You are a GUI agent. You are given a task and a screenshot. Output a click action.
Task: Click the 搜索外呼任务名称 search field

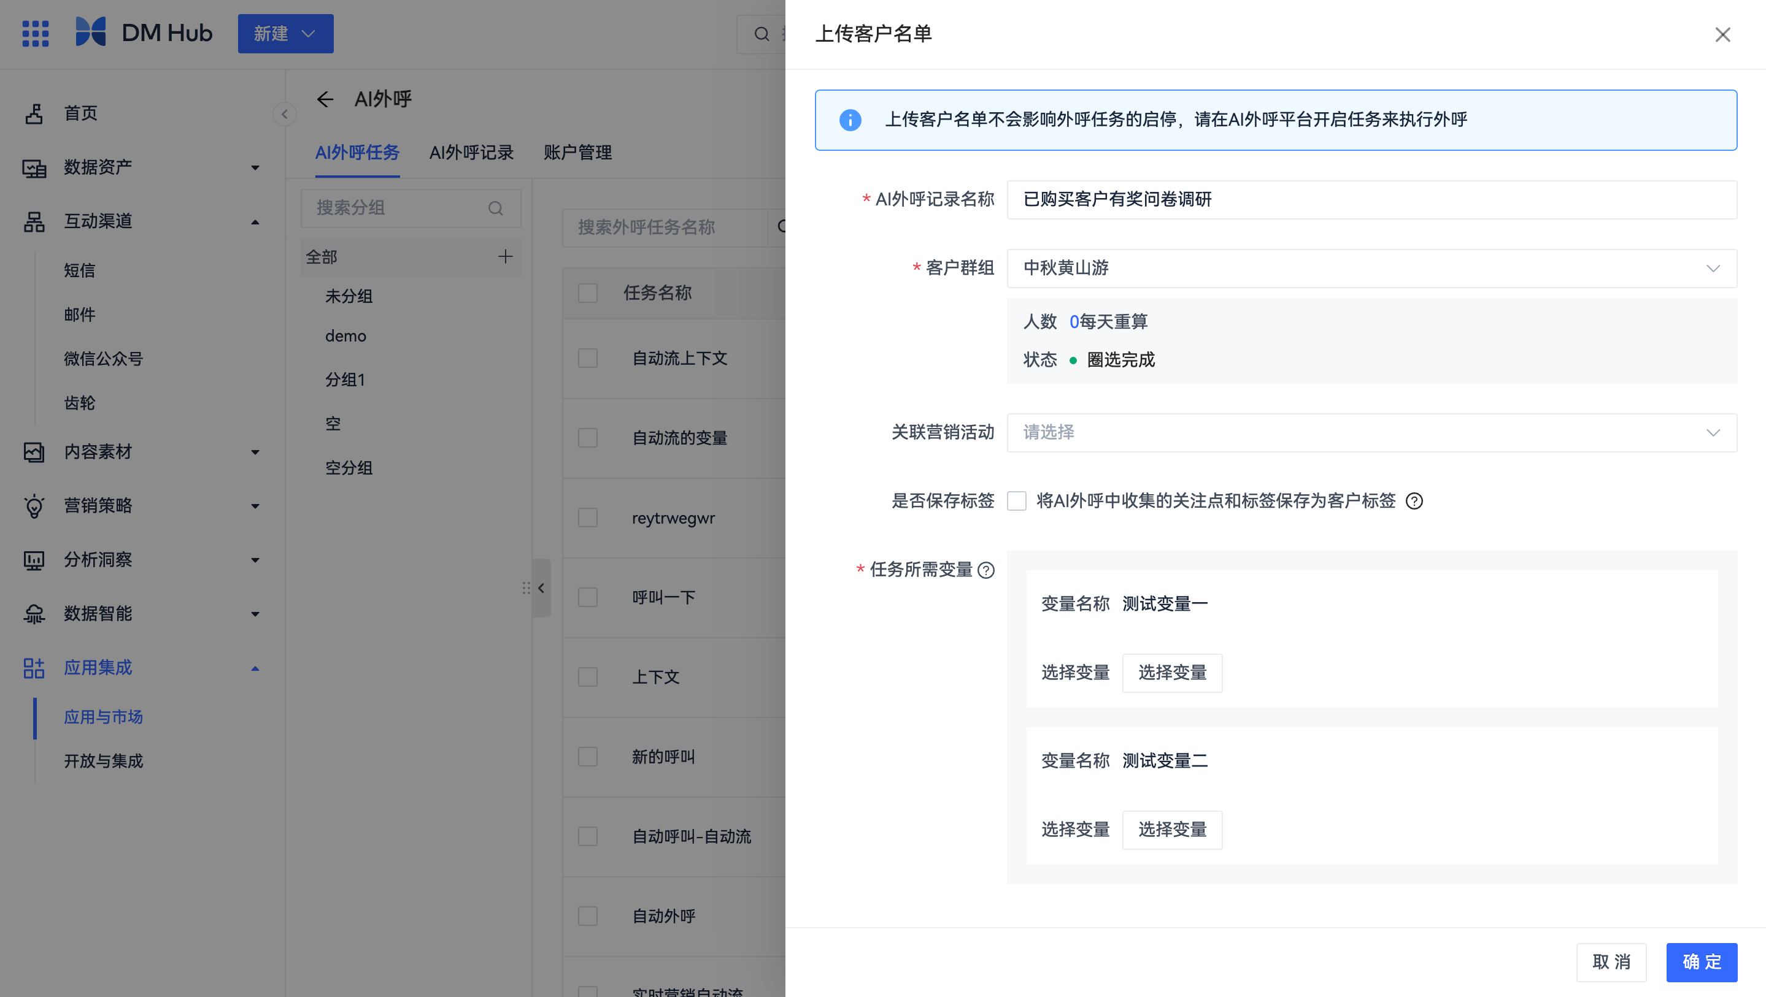pos(665,227)
